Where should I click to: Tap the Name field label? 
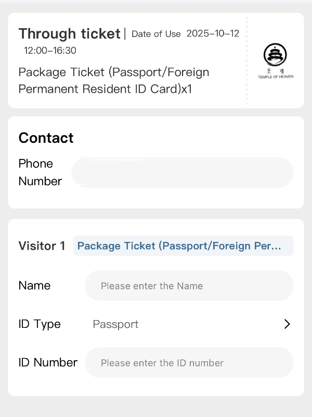pos(34,286)
